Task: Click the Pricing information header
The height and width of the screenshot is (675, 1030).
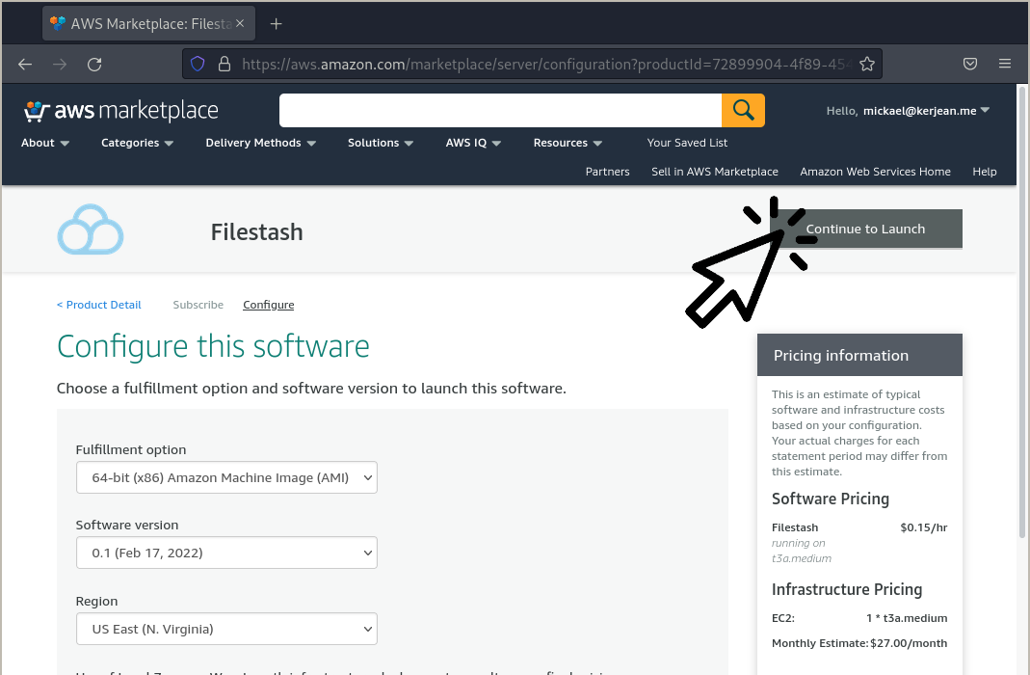Action: point(859,355)
